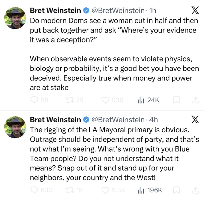Click Bret Weinstein's name on first tweet
The width and height of the screenshot is (204, 199).
pyautogui.click(x=55, y=11)
